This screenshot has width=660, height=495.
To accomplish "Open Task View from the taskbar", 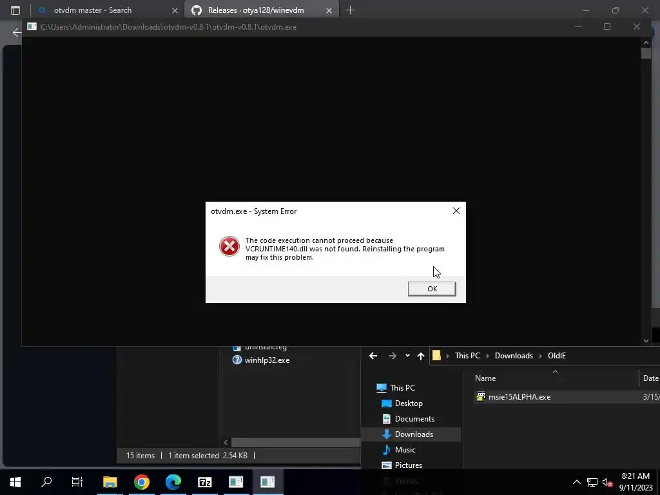I will point(77,482).
